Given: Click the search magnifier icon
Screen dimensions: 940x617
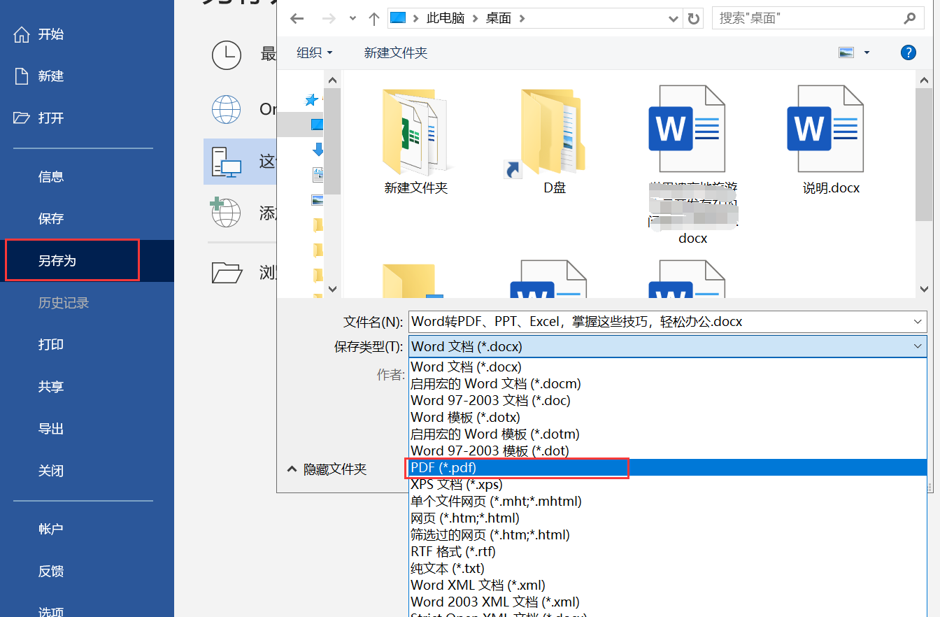Looking at the screenshot, I should click(x=909, y=18).
